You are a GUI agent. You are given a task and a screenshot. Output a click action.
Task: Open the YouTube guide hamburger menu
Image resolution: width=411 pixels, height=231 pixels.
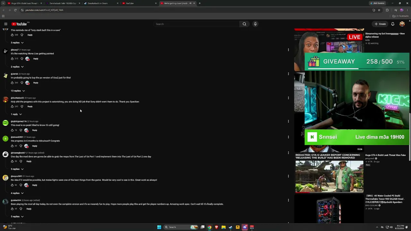click(6, 24)
